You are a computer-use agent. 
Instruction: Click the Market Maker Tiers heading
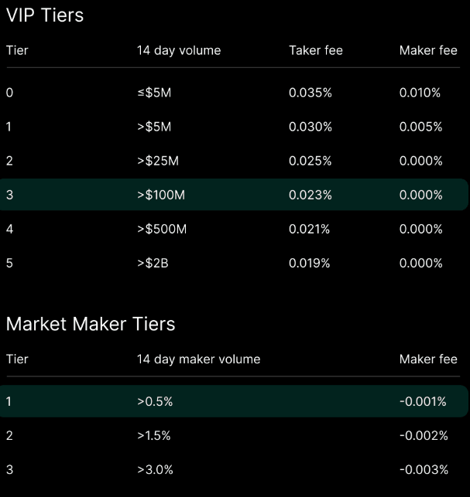click(x=91, y=324)
